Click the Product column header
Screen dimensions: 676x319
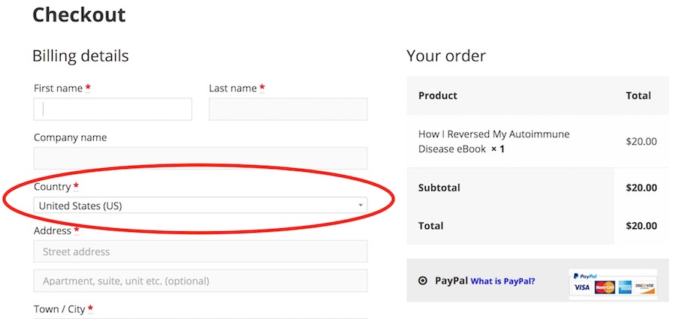pos(438,95)
